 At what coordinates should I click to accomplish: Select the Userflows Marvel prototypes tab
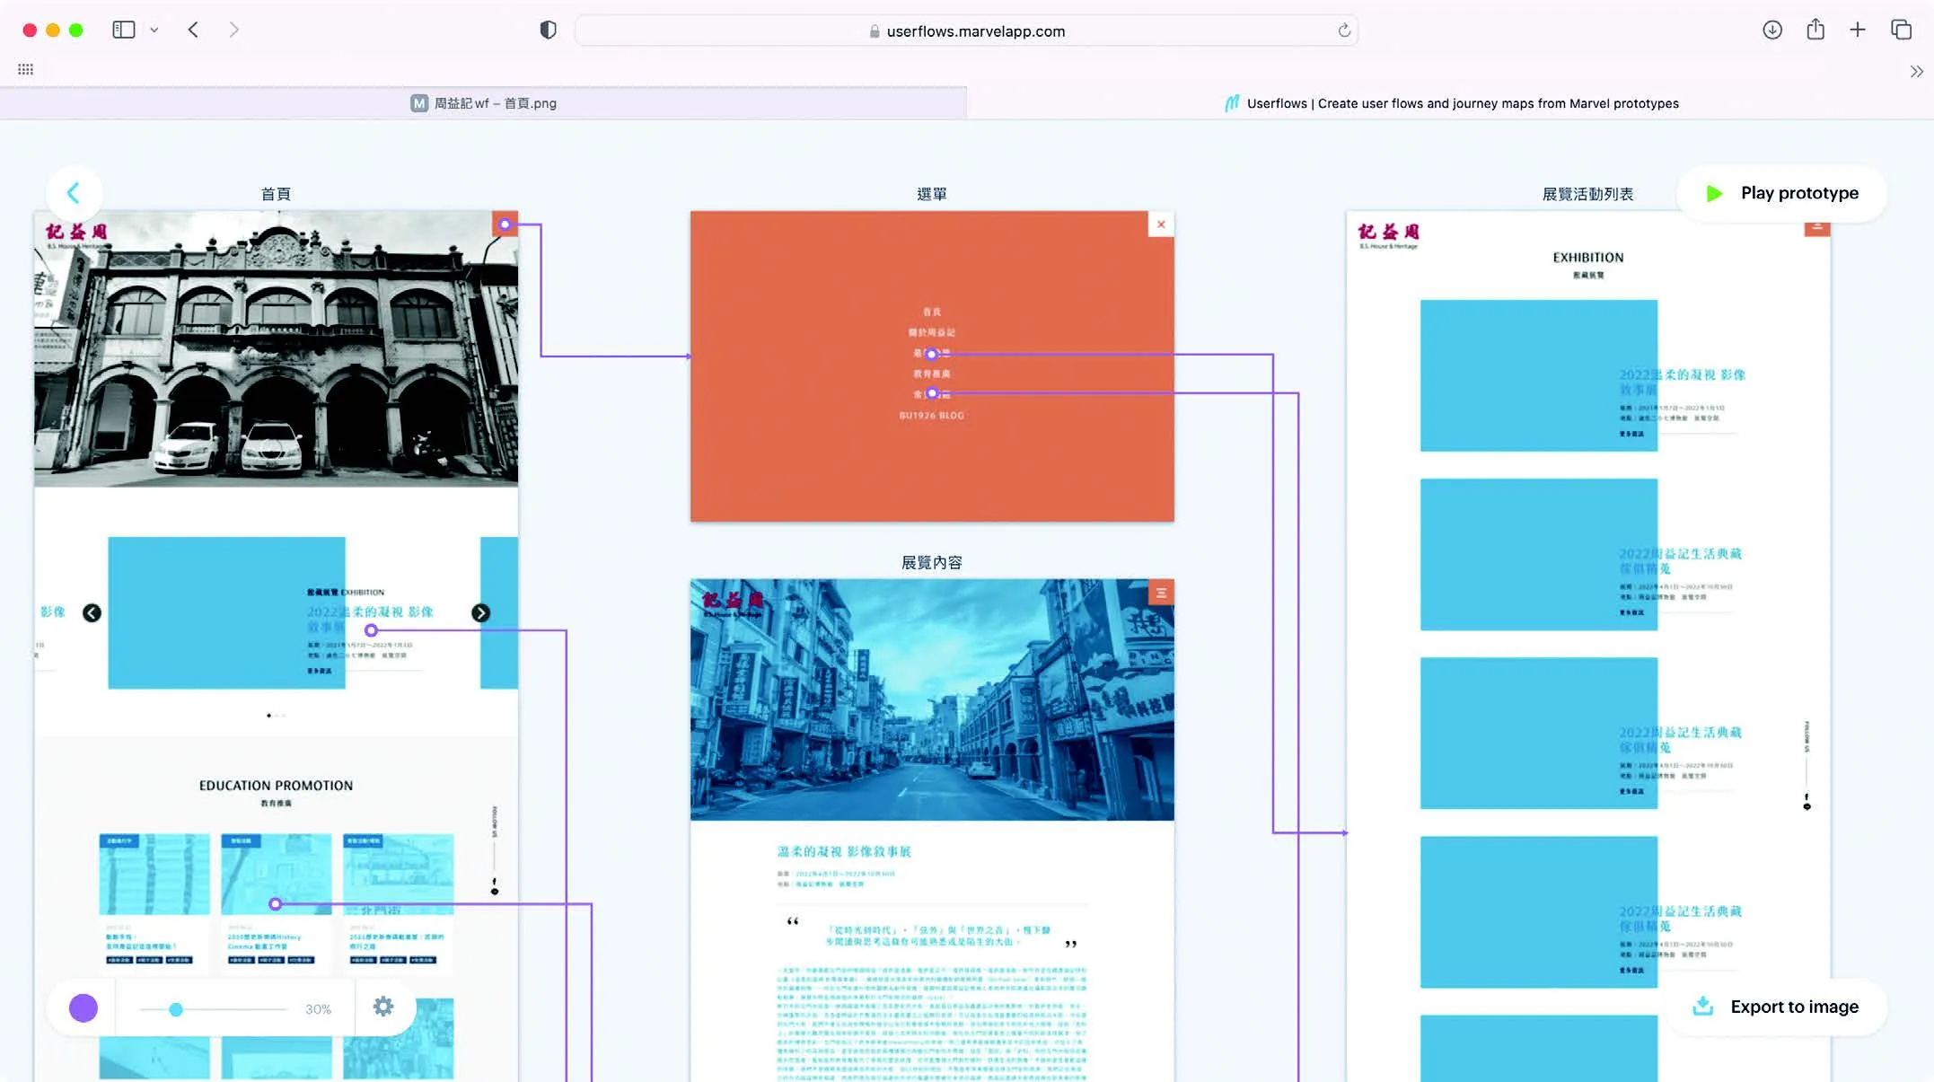(x=1450, y=103)
